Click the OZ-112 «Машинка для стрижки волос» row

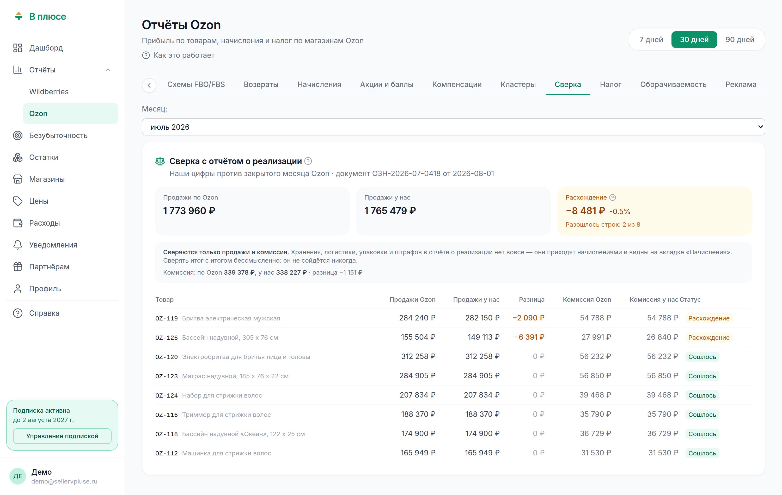tap(453, 453)
